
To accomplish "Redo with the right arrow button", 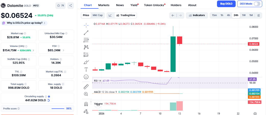I will (x=180, y=15).
